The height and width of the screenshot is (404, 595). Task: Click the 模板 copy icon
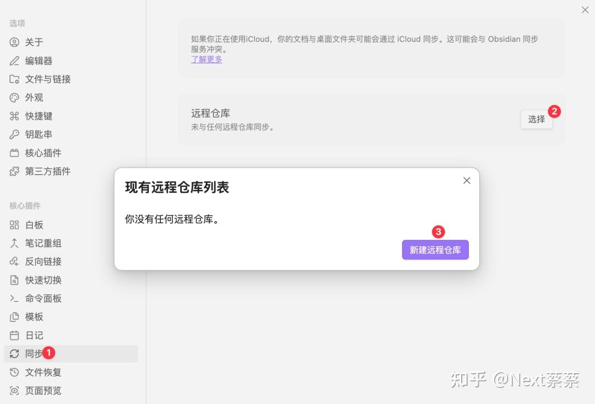pyautogui.click(x=14, y=317)
